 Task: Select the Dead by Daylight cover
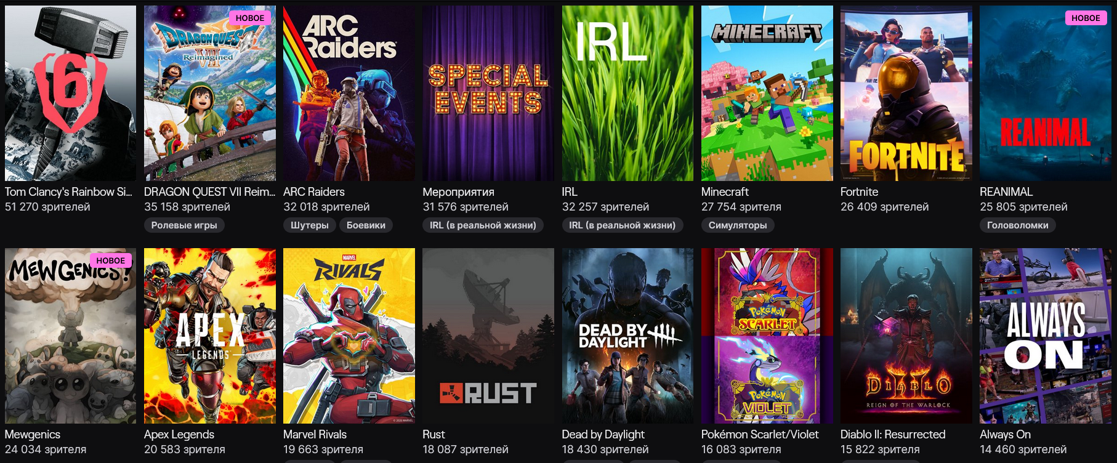[x=627, y=336]
